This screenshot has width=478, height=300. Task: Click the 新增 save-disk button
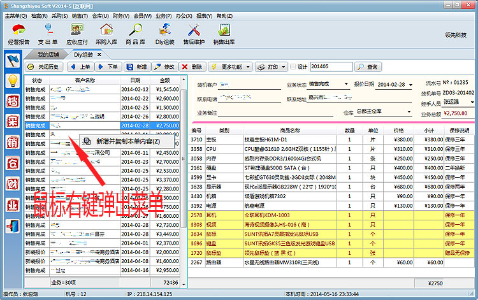137,67
